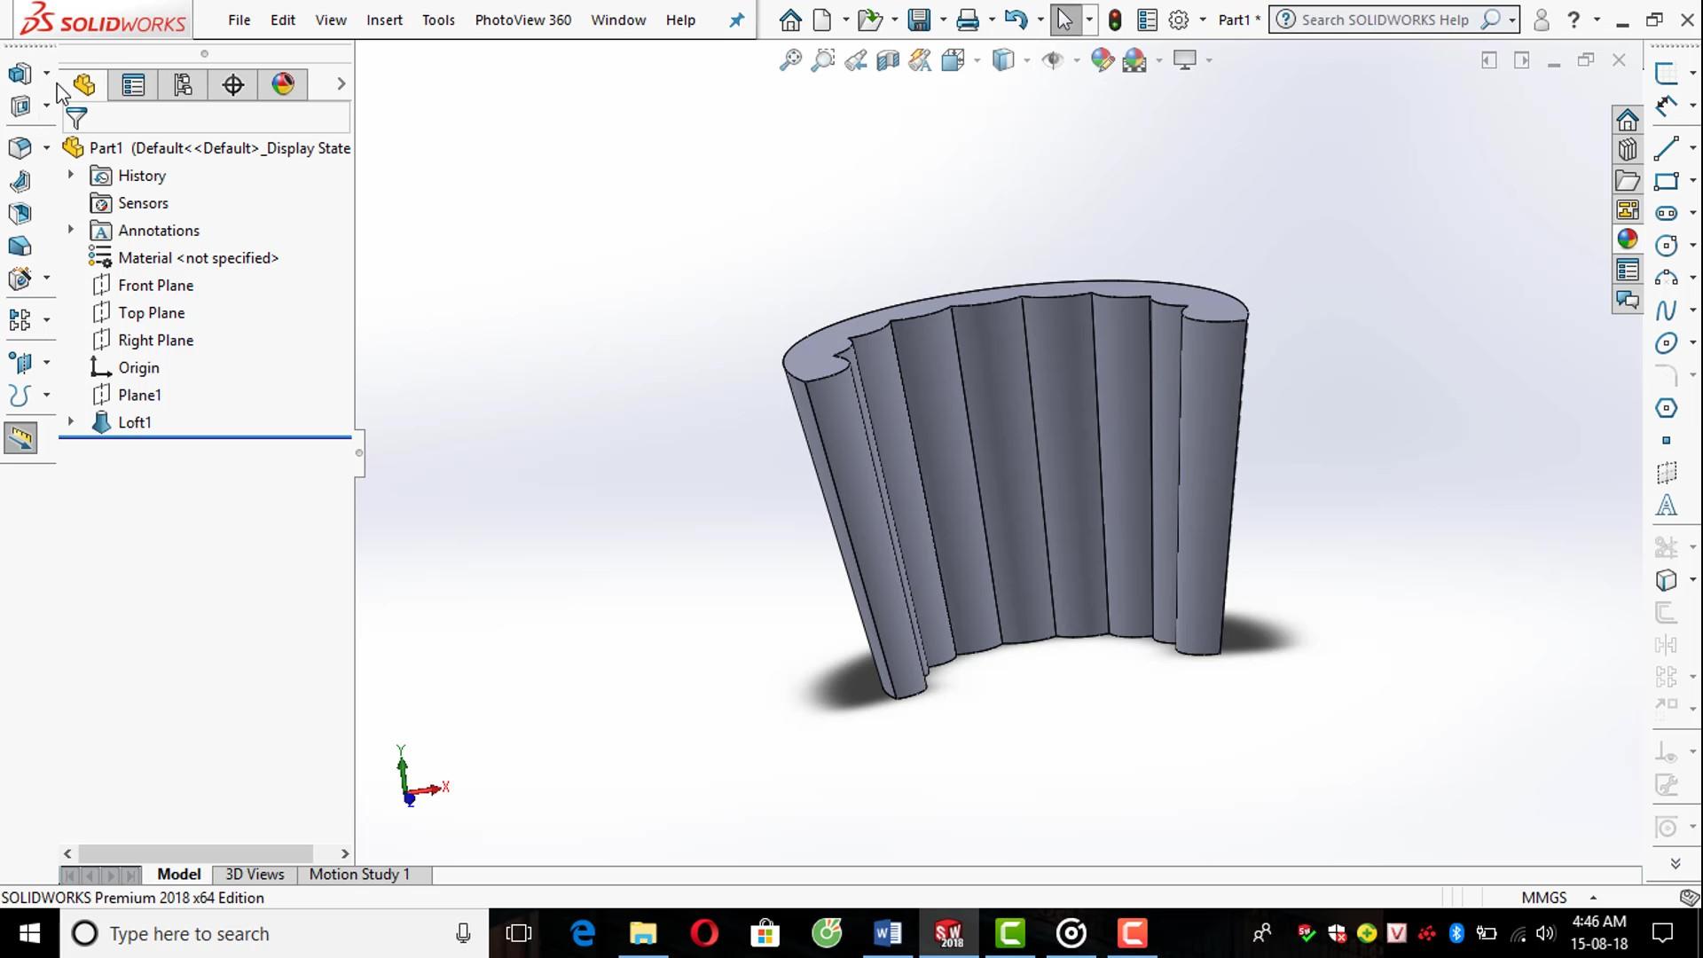Click the Rebuild traffic light icon
This screenshot has width=1703, height=958.
pyautogui.click(x=1115, y=20)
